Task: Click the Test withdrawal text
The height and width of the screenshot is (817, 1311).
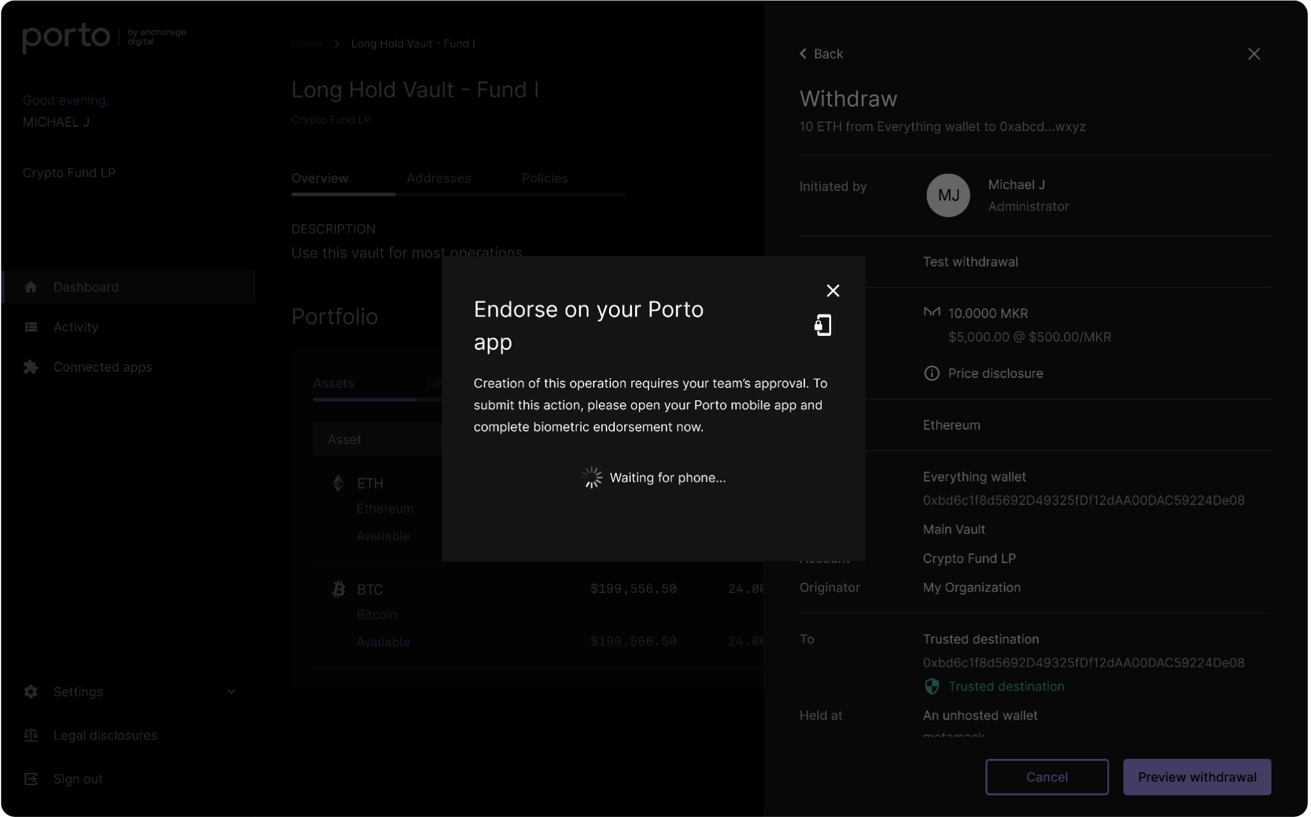Action: (971, 262)
